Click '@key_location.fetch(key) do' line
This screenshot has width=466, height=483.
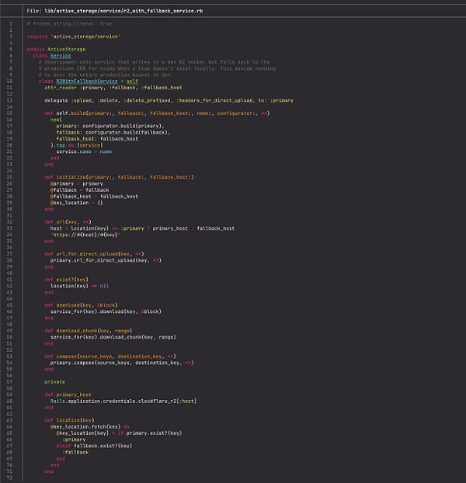[89, 427]
